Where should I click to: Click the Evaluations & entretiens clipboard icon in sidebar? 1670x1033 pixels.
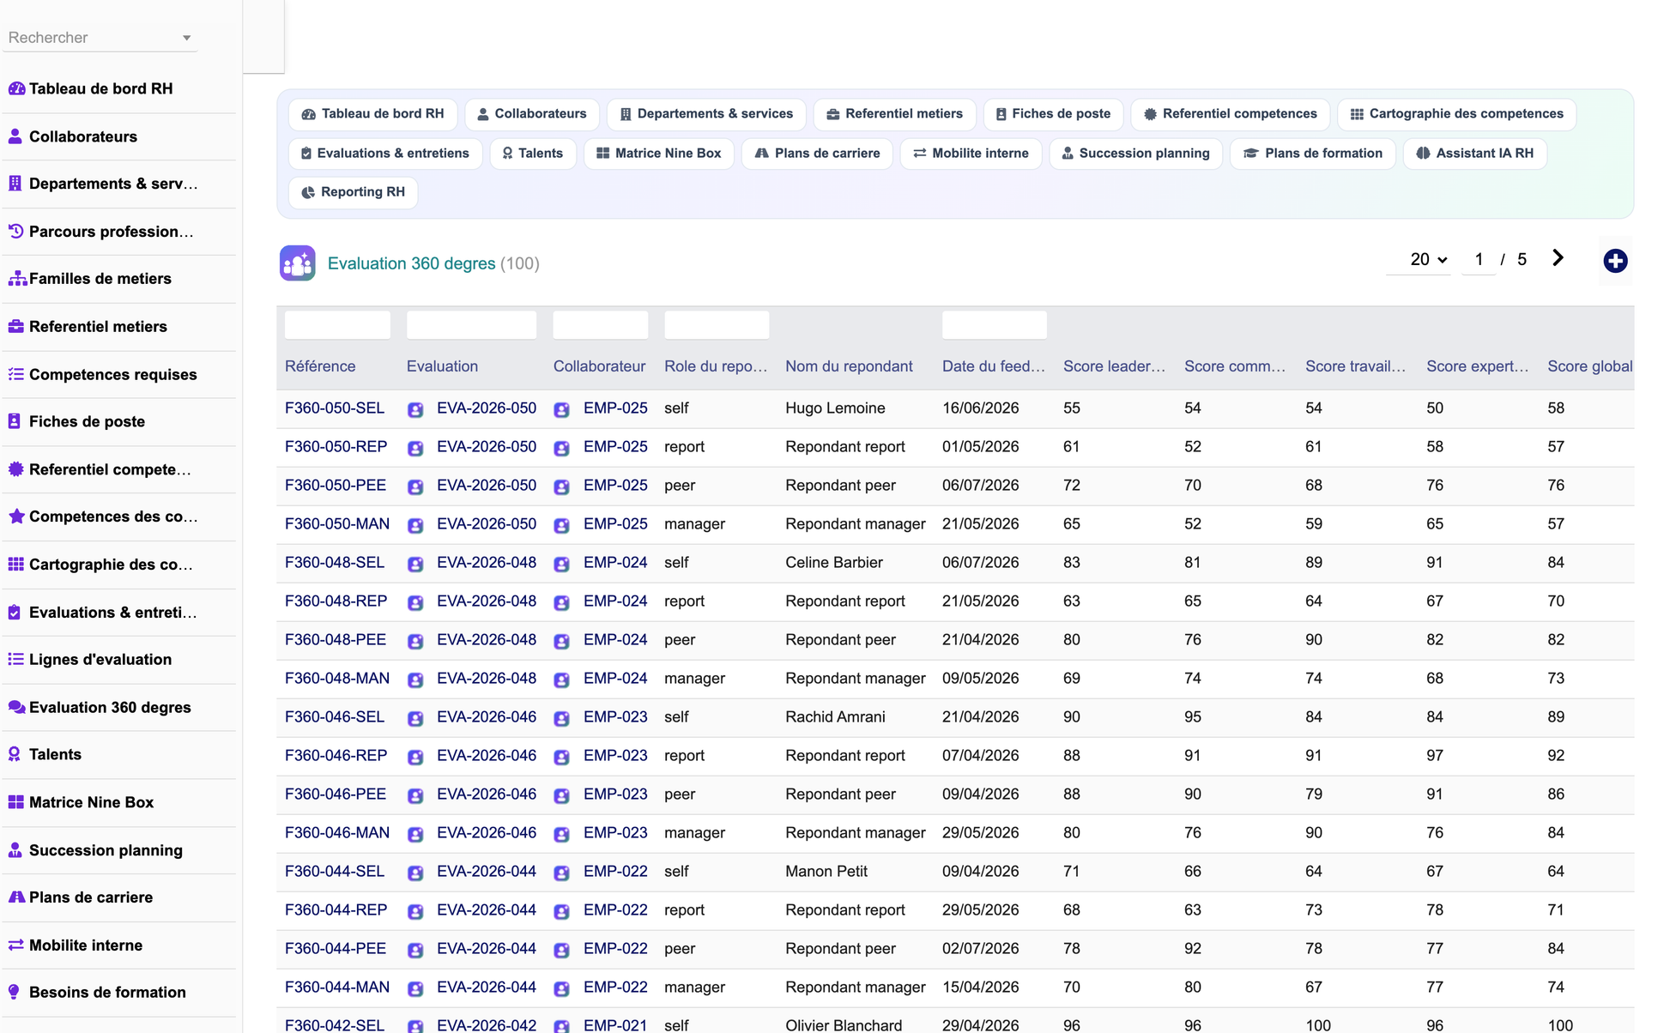[x=15, y=612]
